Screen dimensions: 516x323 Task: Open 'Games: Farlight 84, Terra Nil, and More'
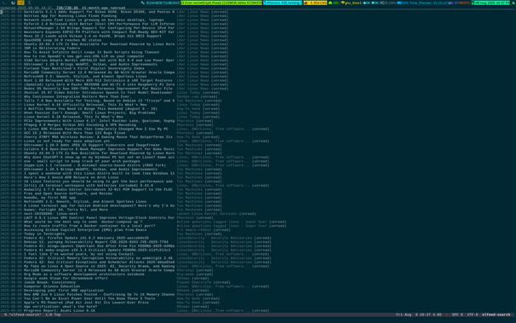(x=66, y=210)
